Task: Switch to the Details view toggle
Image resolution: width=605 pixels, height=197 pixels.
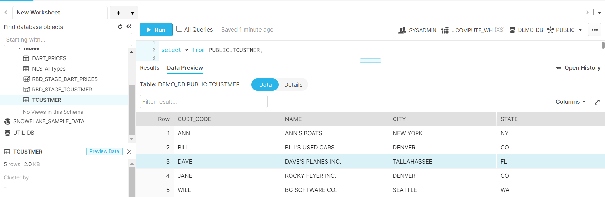Action: 293,85
